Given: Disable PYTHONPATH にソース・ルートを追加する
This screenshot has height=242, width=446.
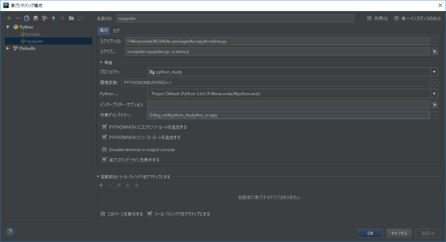Looking at the screenshot, I should (104, 137).
